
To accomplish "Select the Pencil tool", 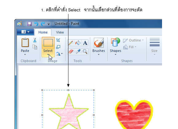I will coord(71,43).
